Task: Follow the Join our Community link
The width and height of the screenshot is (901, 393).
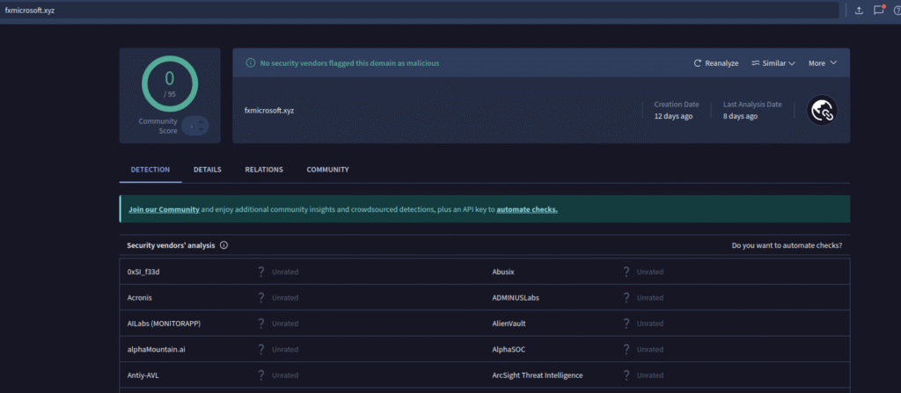Action: point(165,210)
